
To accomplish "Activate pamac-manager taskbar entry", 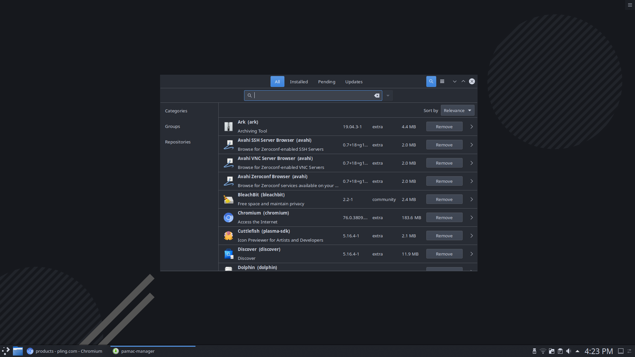I will coord(153,351).
